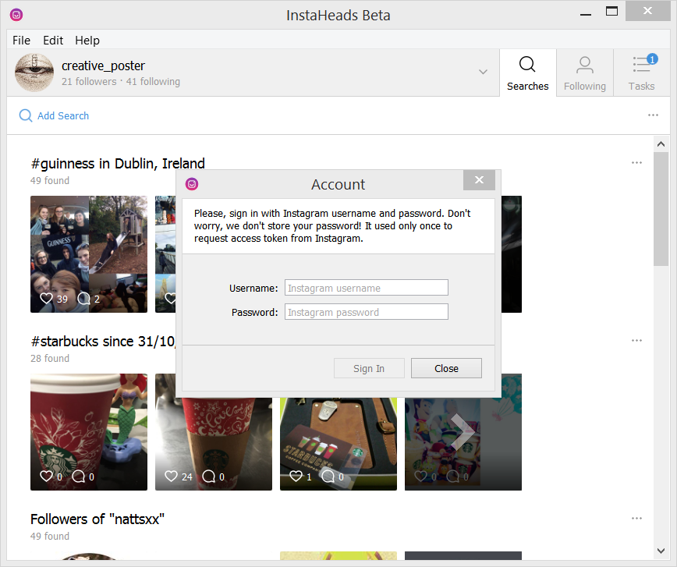The height and width of the screenshot is (567, 677).
Task: Open the Guinness group photo thumbnail
Action: [88, 254]
